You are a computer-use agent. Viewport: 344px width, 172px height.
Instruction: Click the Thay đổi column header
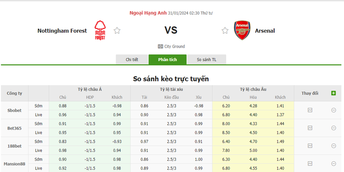310,93
